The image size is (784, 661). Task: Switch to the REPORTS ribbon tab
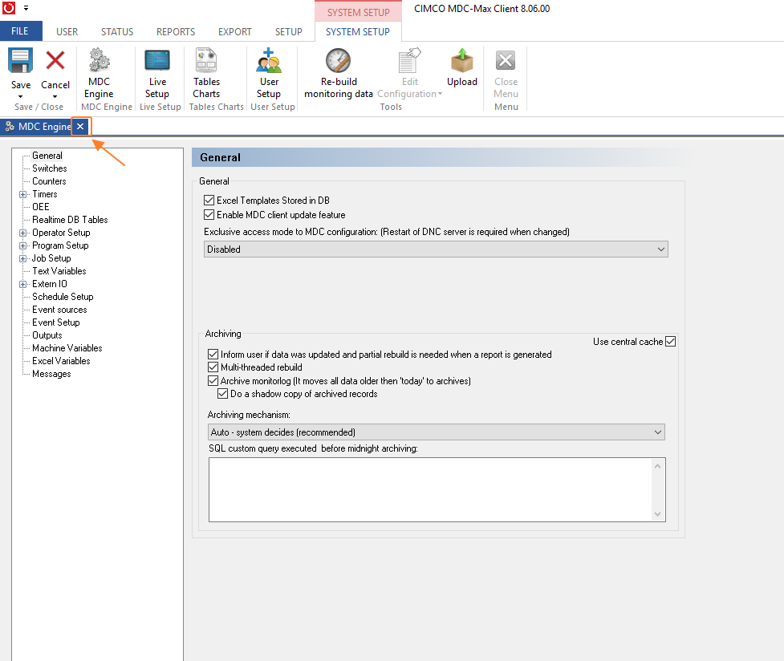[176, 31]
